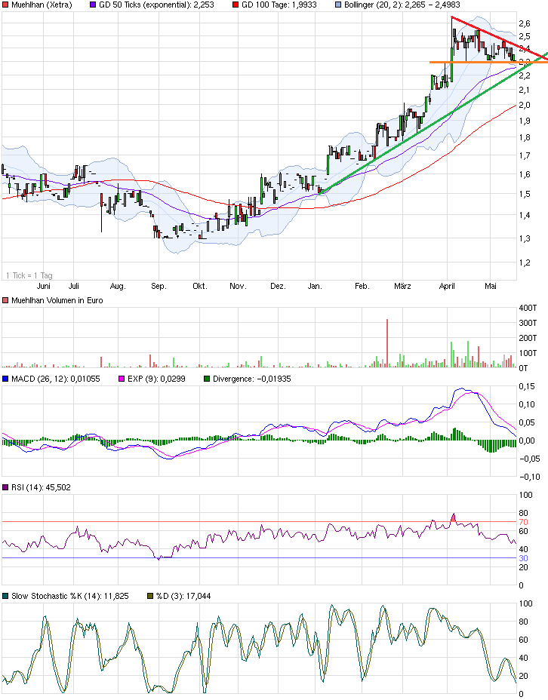Select the Jan. label on the time axis

(316, 287)
